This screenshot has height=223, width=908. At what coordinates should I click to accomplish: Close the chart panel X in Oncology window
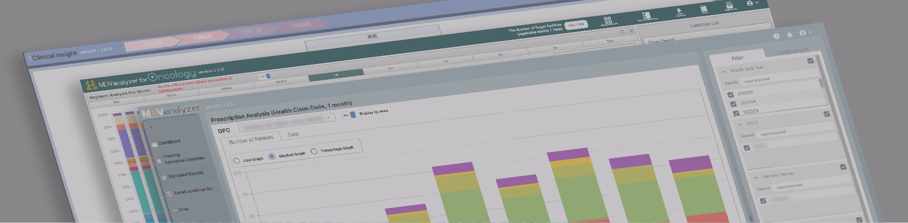coord(631,31)
